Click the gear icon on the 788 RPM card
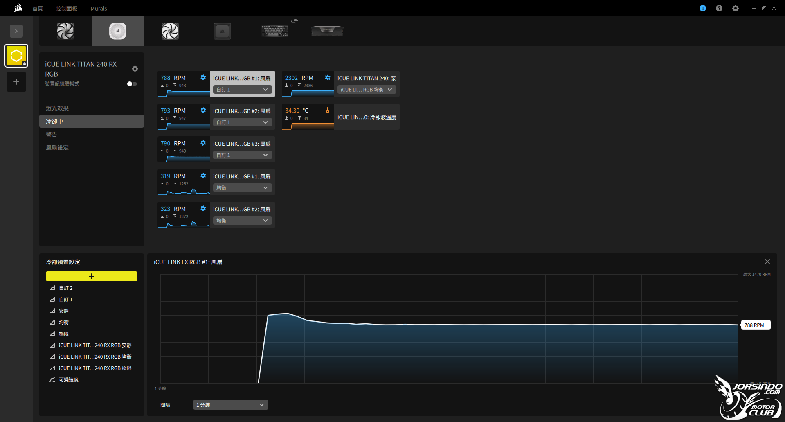This screenshot has height=422, width=785. (x=203, y=77)
